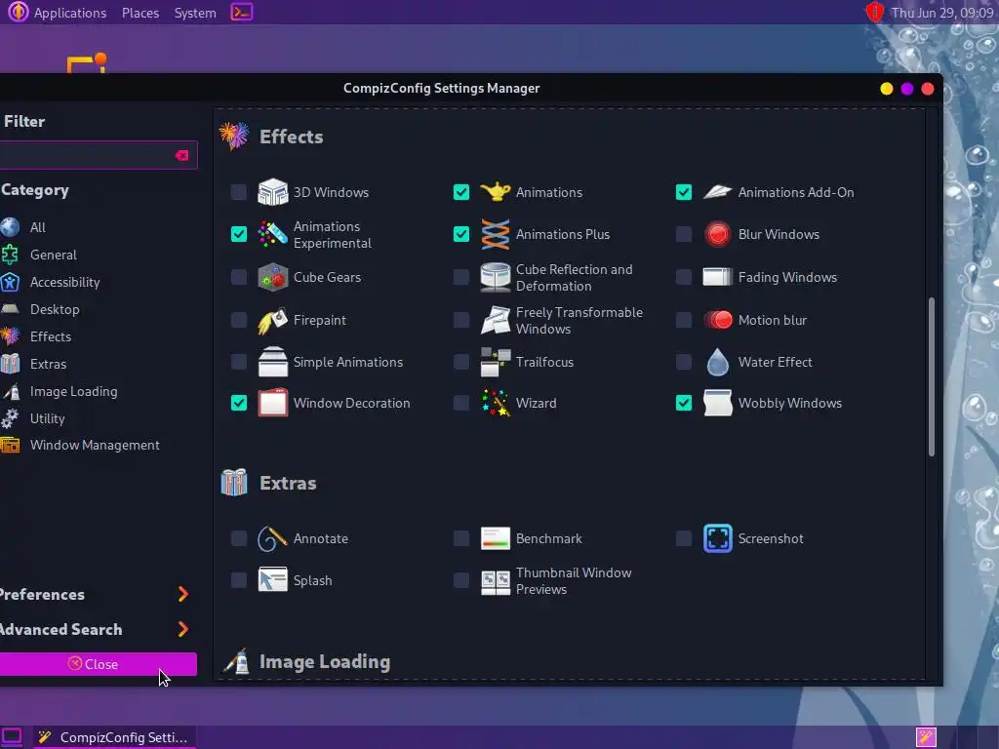The width and height of the screenshot is (999, 749).
Task: Select the Image Loading category
Action: (x=73, y=392)
